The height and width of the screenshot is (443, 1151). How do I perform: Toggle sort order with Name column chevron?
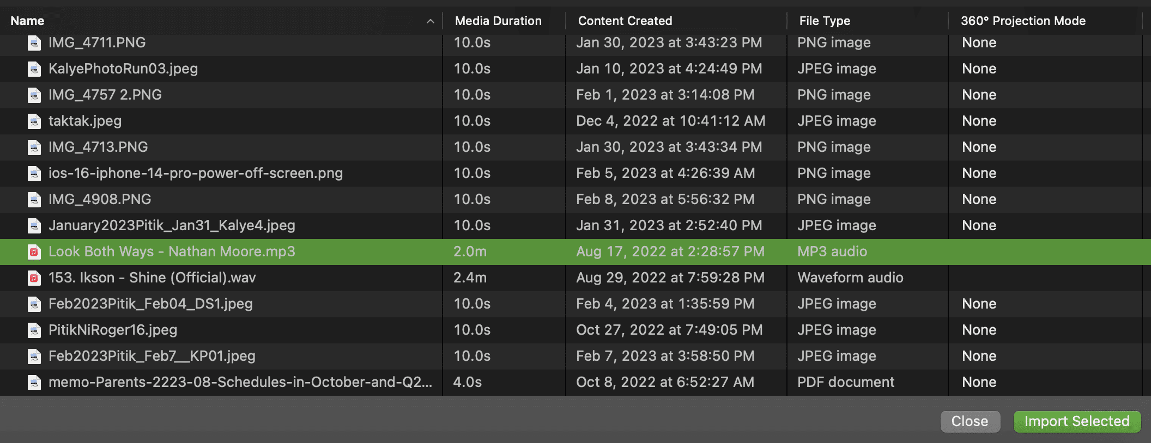coord(430,21)
